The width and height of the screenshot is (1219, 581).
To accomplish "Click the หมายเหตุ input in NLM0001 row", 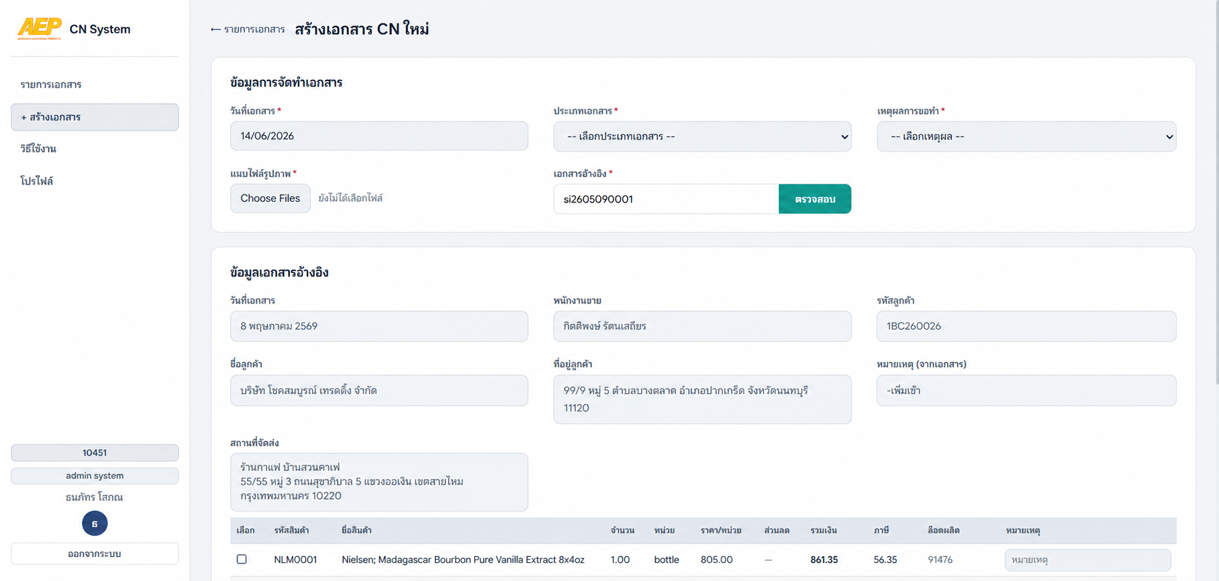I will (x=1087, y=560).
